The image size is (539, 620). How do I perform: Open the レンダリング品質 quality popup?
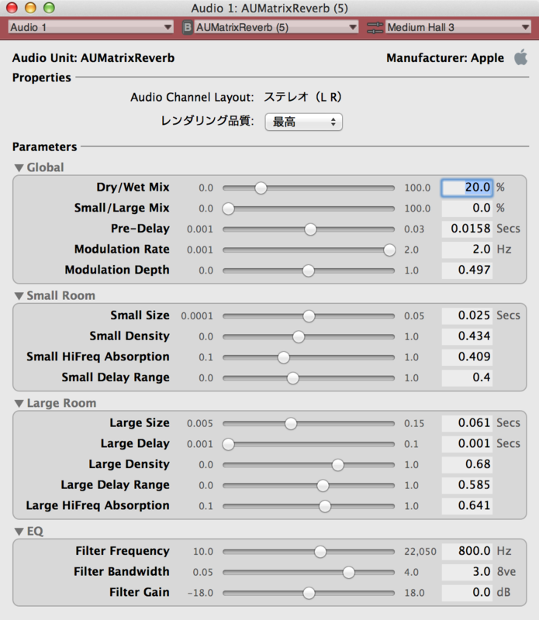point(303,122)
